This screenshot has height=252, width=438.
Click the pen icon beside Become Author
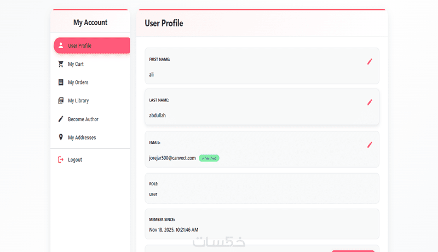pos(61,119)
